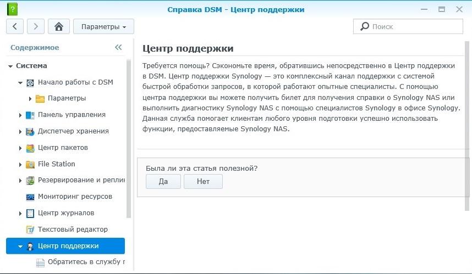Image resolution: width=472 pixels, height=274 pixels.
Task: Open the Центр пакетов topic
Action: point(63,148)
